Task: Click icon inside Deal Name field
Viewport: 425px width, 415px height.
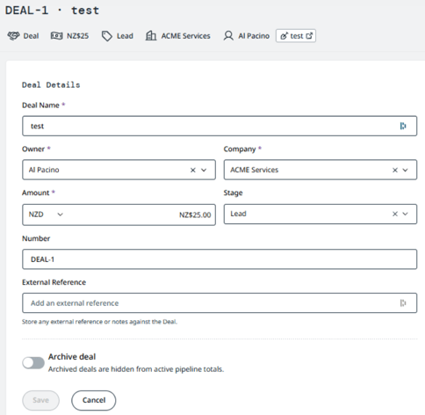Action: pos(403,126)
